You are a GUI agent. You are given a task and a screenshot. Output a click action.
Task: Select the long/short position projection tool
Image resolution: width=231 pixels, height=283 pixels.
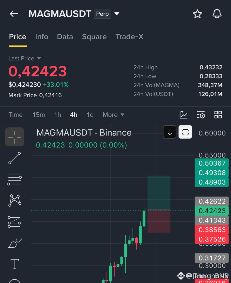[x=14, y=222]
